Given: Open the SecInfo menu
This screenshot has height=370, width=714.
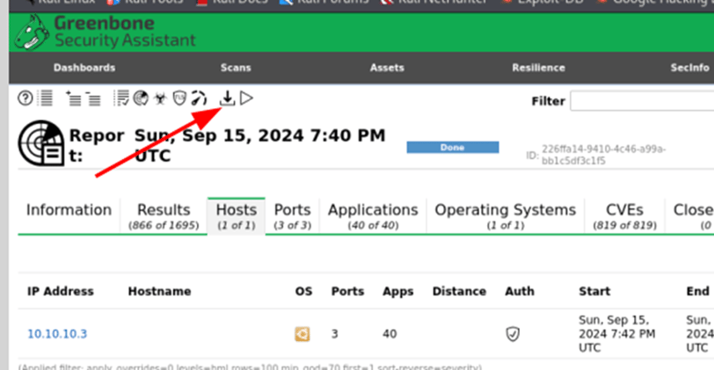Looking at the screenshot, I should coord(690,68).
